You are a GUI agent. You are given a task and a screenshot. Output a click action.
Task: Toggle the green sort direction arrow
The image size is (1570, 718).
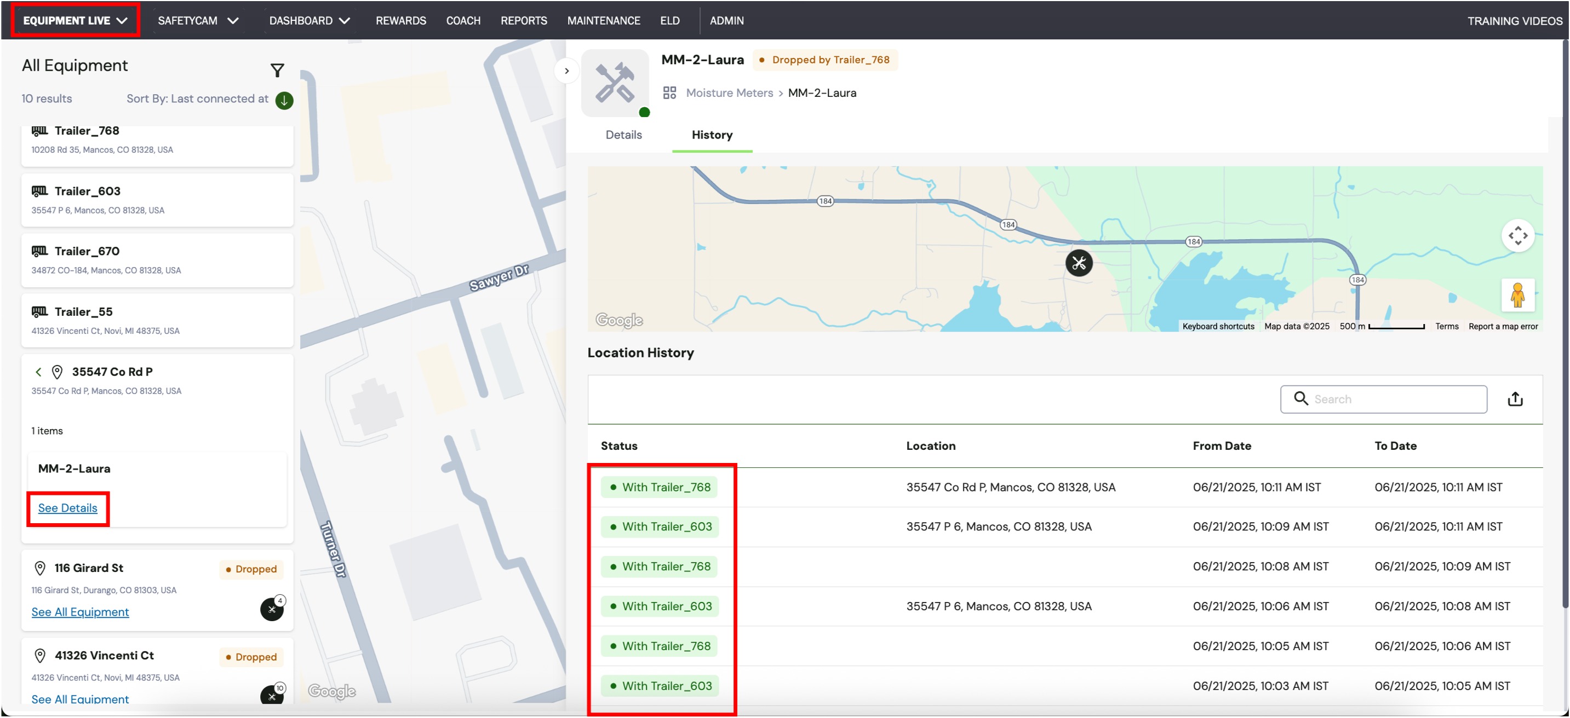(x=284, y=100)
